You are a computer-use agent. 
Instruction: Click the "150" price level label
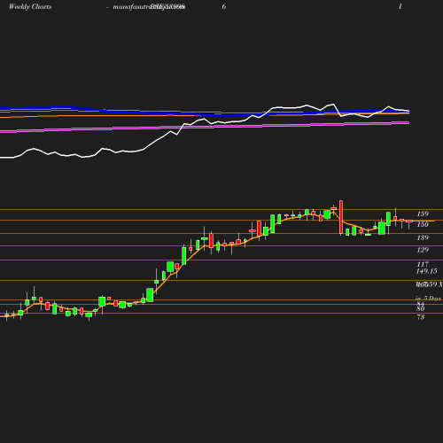423,224
